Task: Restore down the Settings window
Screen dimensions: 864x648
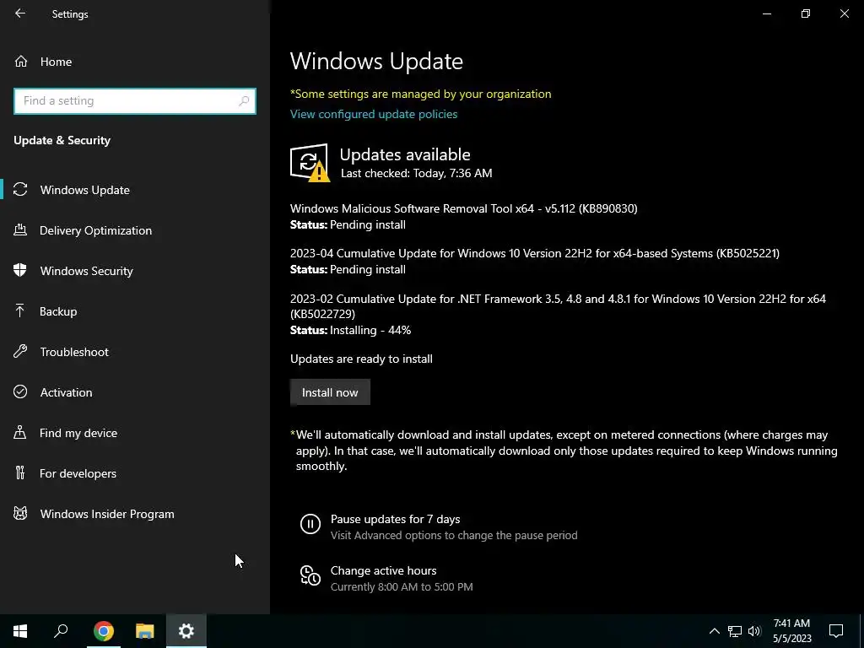Action: coord(806,13)
